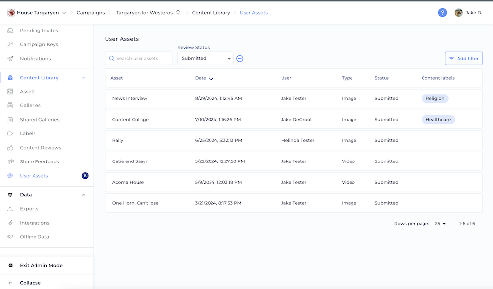This screenshot has height=289, width=493.
Task: Toggle Date column sort arrow
Action: (x=211, y=78)
